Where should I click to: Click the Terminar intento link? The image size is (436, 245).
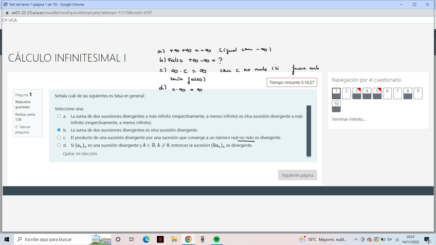point(349,119)
